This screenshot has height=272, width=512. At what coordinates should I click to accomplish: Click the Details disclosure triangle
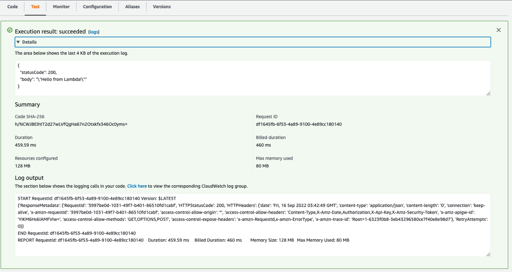click(x=19, y=42)
